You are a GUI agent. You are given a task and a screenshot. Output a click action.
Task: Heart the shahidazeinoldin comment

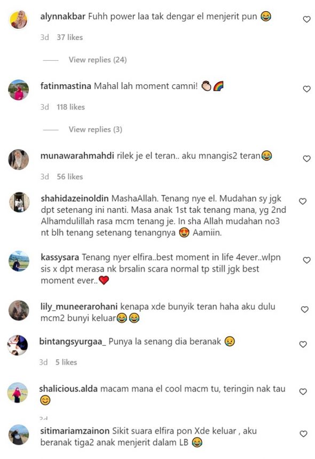click(x=303, y=201)
